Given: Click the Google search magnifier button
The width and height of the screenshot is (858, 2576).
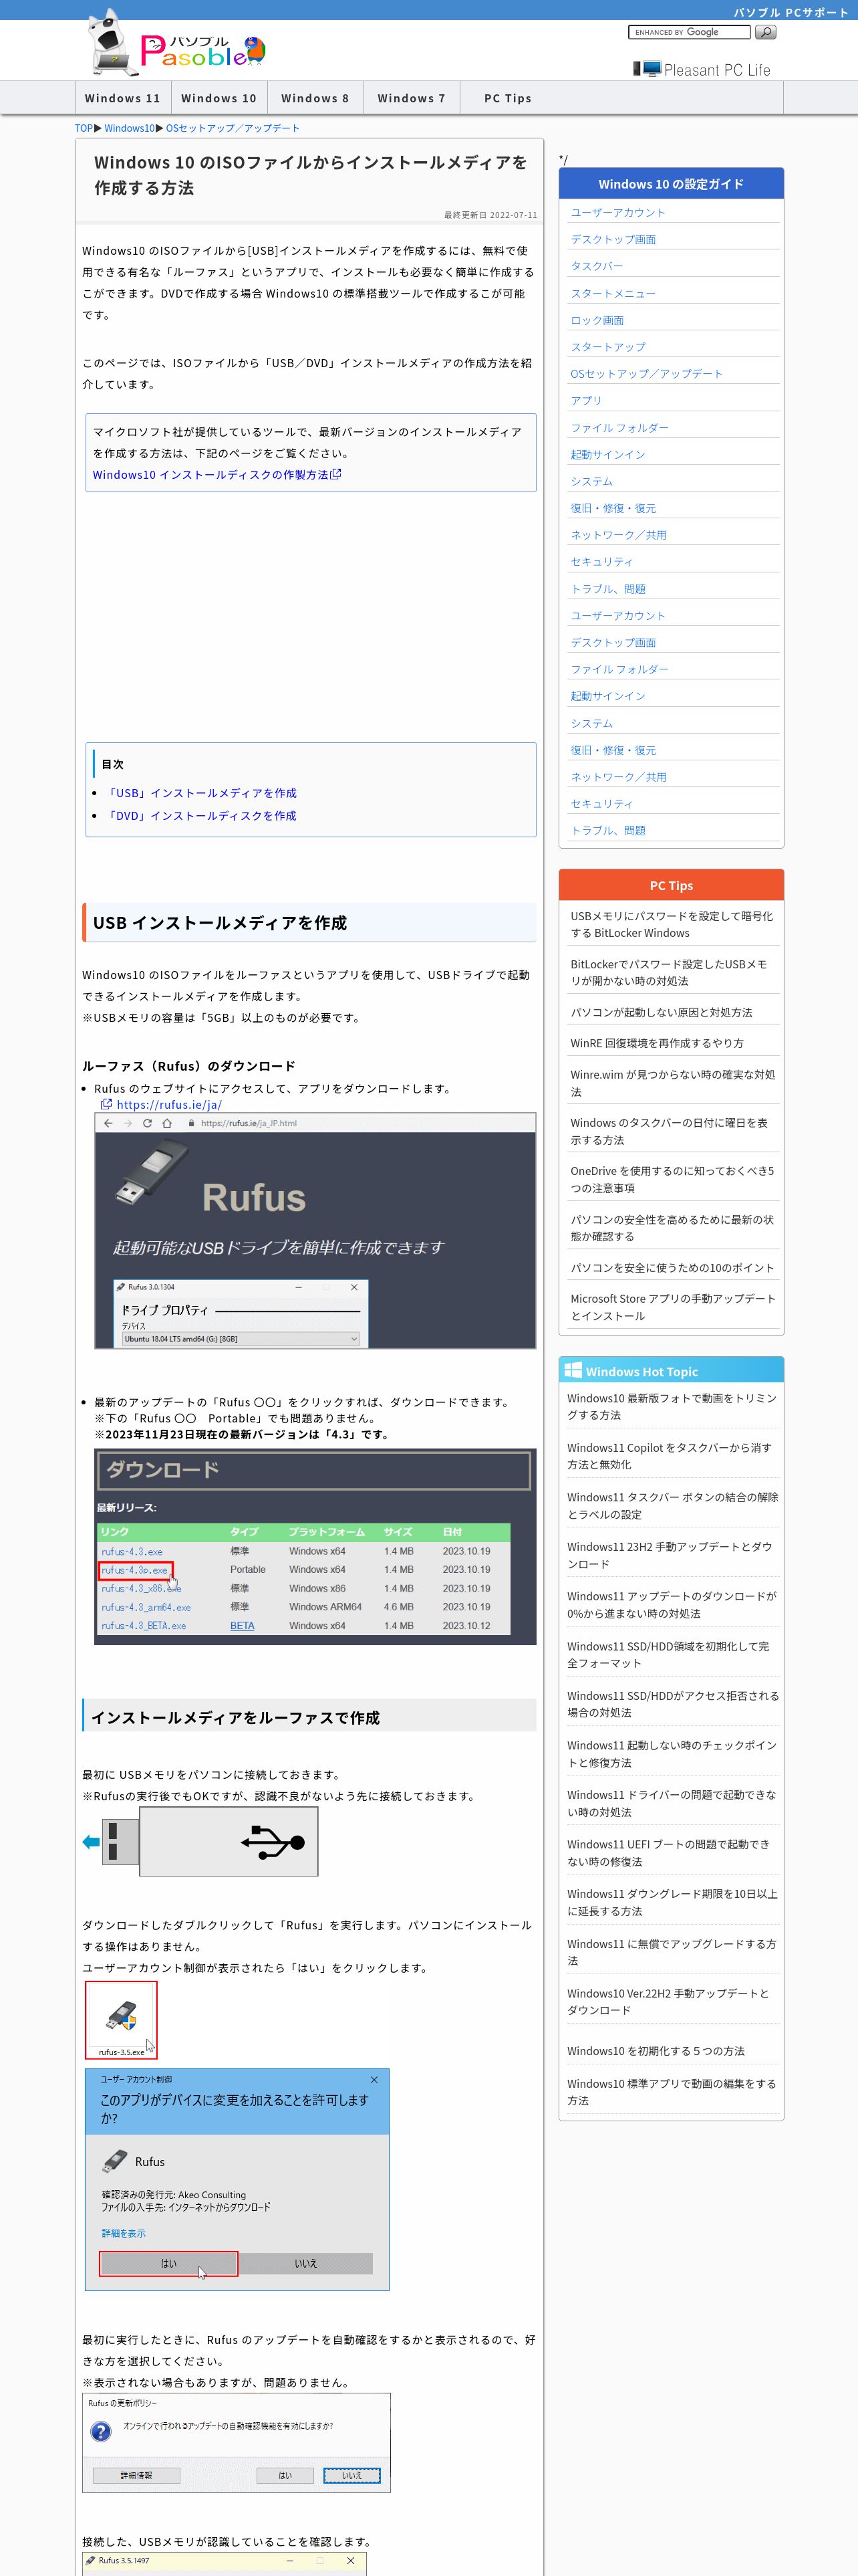Looking at the screenshot, I should click(x=765, y=32).
